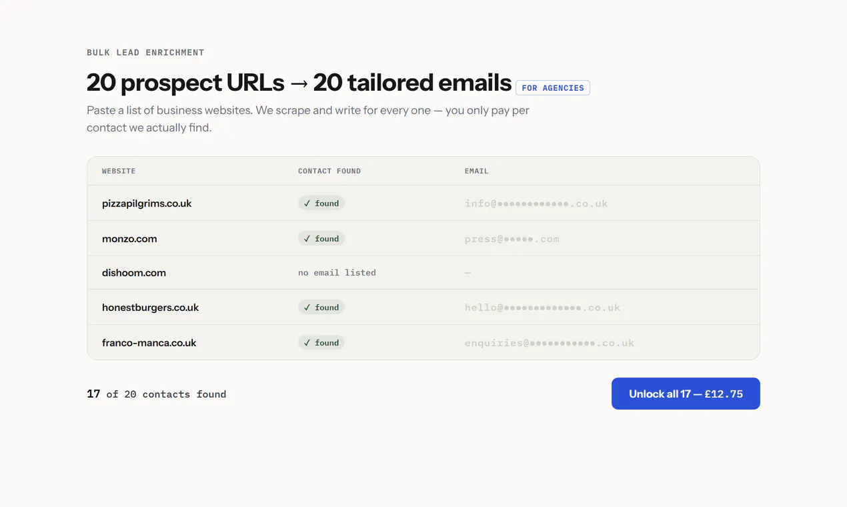The width and height of the screenshot is (847, 507).
Task: Open the honestburgers.co.uk website entry
Action: [151, 308]
